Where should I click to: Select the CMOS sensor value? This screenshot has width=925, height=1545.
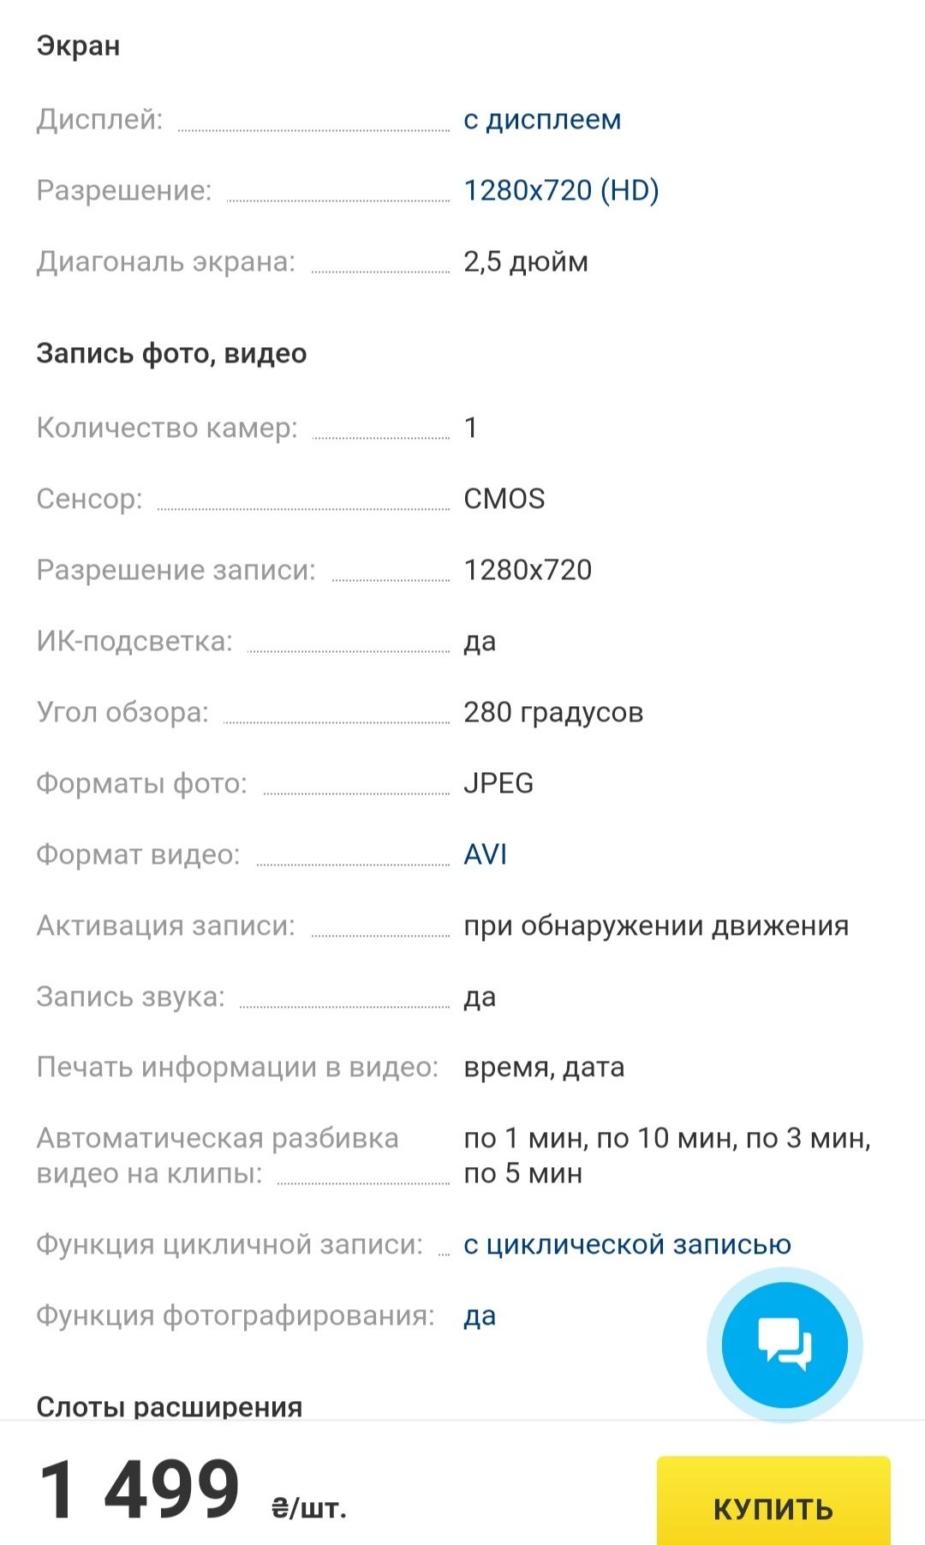coord(504,499)
